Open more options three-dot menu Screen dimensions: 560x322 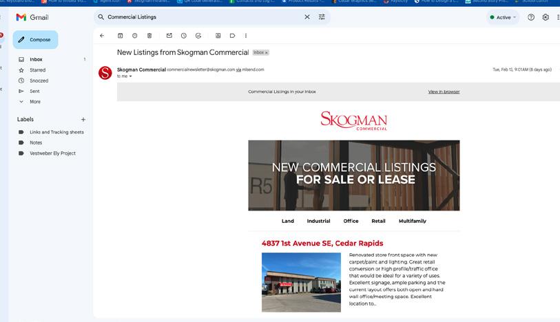(246, 36)
